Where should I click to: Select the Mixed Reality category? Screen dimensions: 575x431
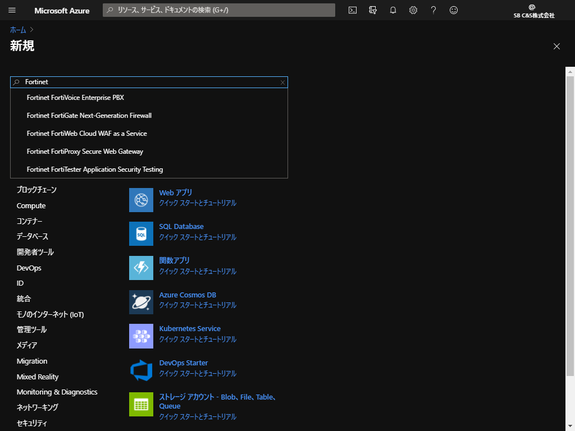pyautogui.click(x=38, y=377)
